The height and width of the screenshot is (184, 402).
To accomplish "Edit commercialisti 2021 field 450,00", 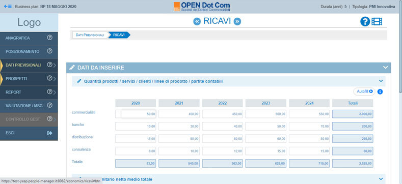I will tap(179, 114).
